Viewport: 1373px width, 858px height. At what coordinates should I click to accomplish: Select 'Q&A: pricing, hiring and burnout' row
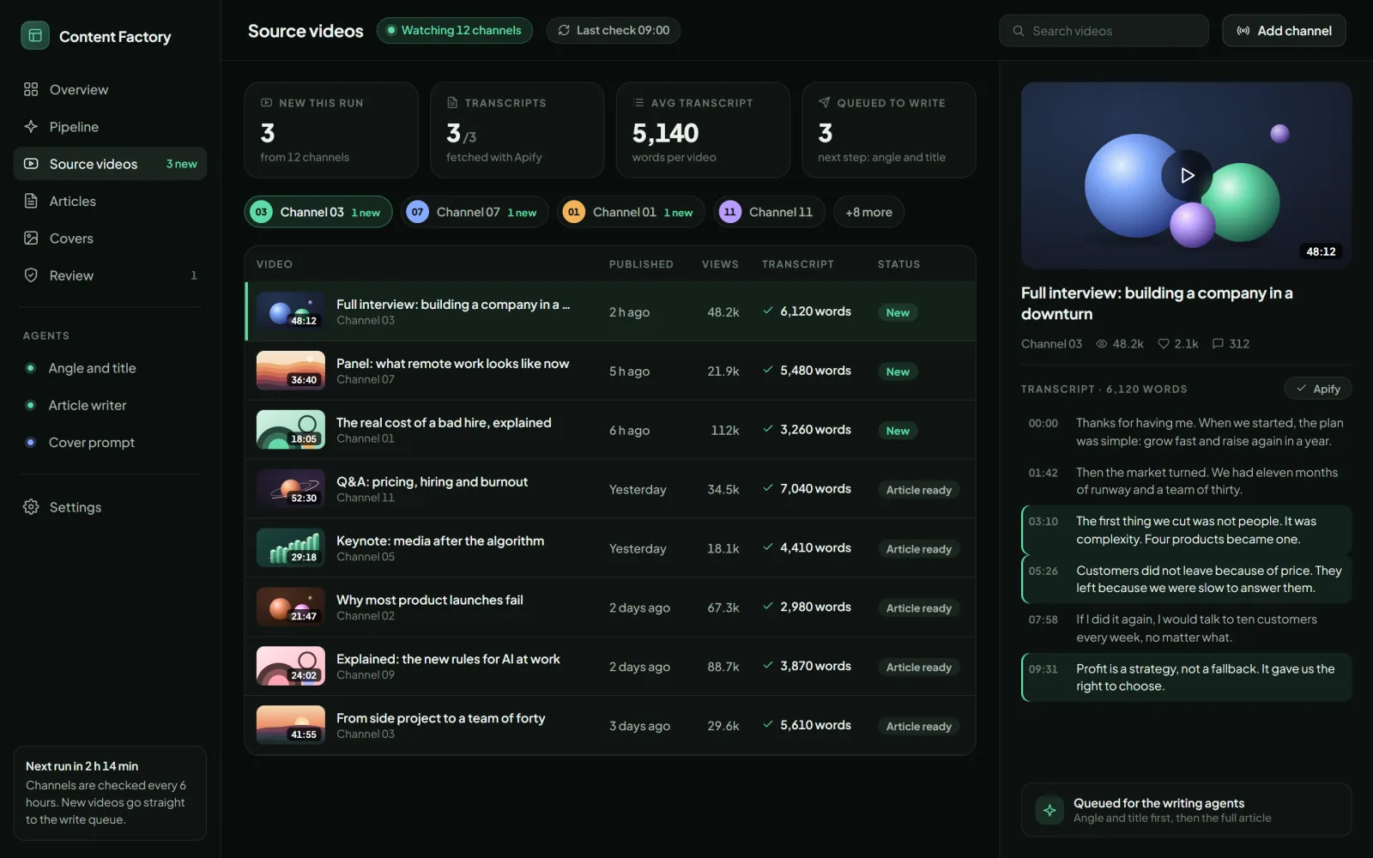610,489
